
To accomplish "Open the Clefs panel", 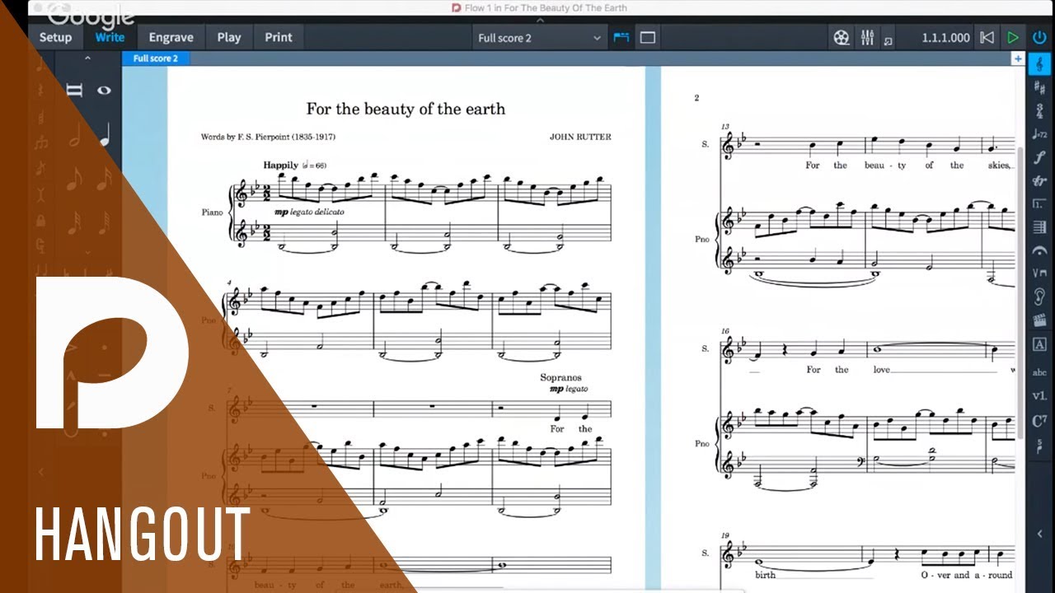I will [x=1039, y=63].
